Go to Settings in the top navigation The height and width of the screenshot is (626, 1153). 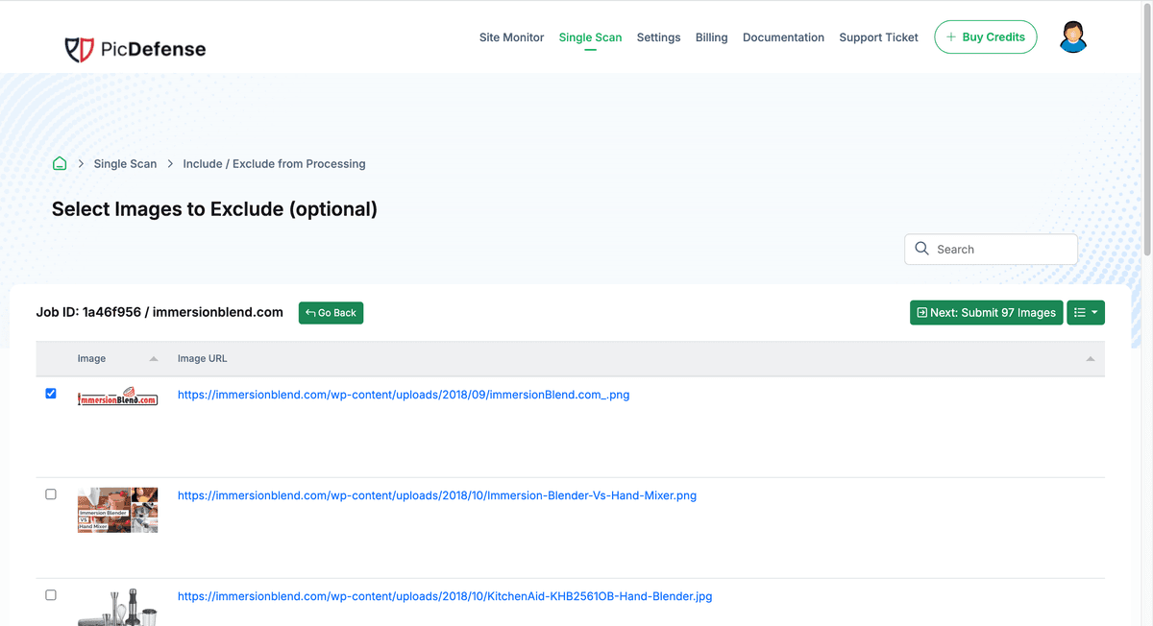658,37
